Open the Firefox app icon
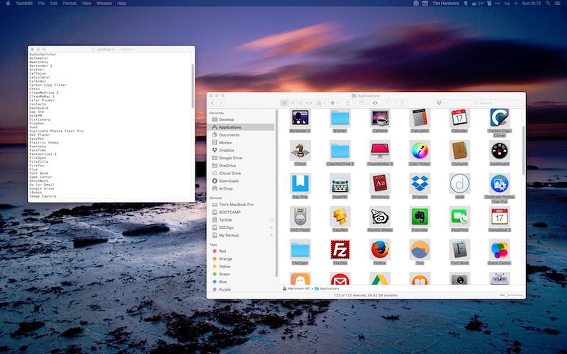 (x=380, y=250)
